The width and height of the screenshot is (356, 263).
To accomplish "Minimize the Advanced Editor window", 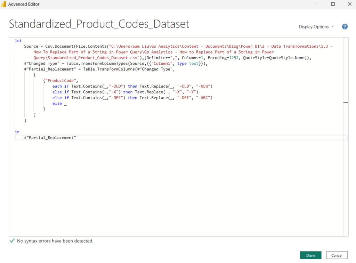I will pos(316,4).
